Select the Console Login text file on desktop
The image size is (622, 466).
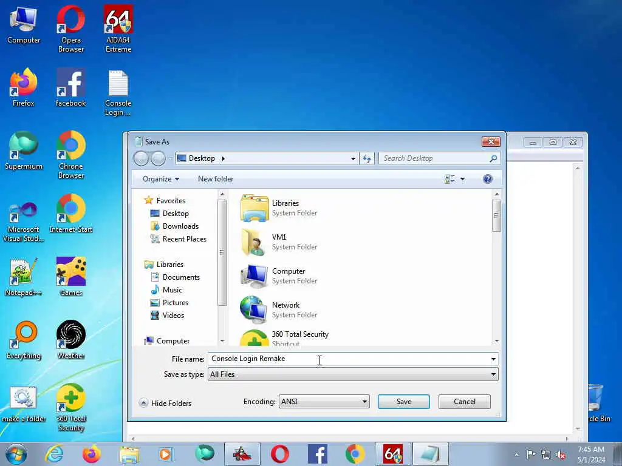118,93
